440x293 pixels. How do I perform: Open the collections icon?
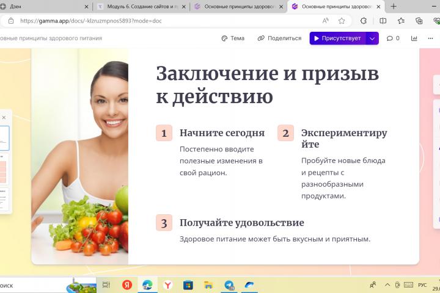click(x=419, y=21)
